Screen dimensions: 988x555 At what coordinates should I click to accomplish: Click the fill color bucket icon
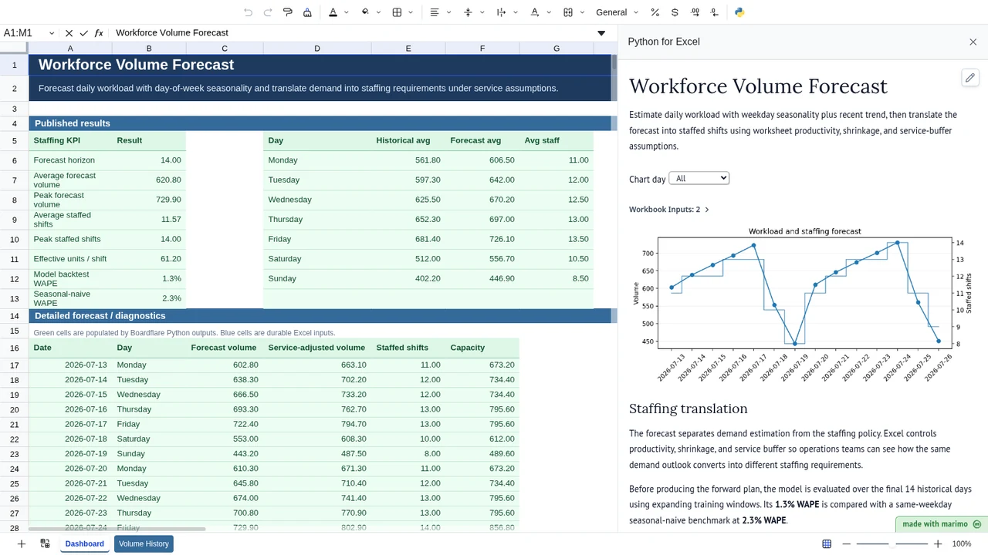click(365, 12)
